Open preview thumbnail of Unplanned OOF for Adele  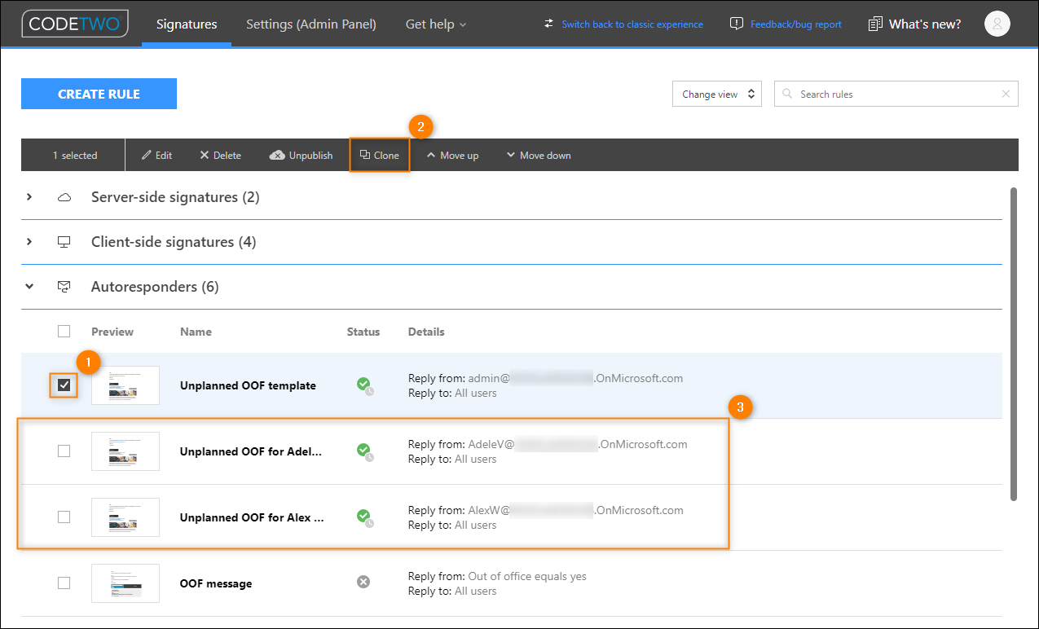125,451
